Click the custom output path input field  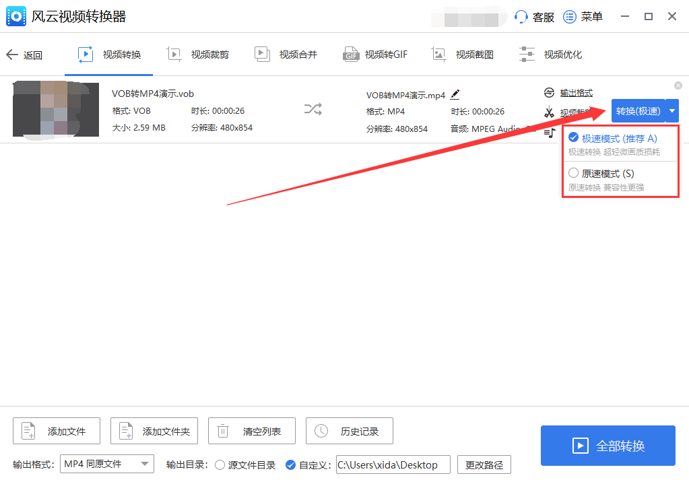[x=393, y=464]
